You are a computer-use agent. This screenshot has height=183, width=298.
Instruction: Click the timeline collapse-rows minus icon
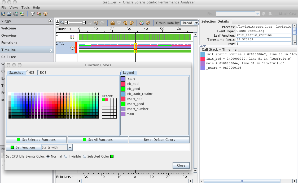(x=57, y=24)
